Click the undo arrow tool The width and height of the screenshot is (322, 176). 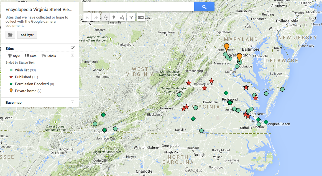88,18
